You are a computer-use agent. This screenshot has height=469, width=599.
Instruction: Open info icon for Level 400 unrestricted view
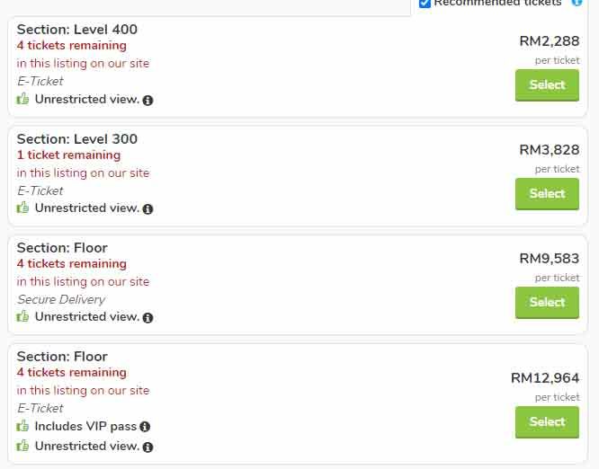coord(148,101)
